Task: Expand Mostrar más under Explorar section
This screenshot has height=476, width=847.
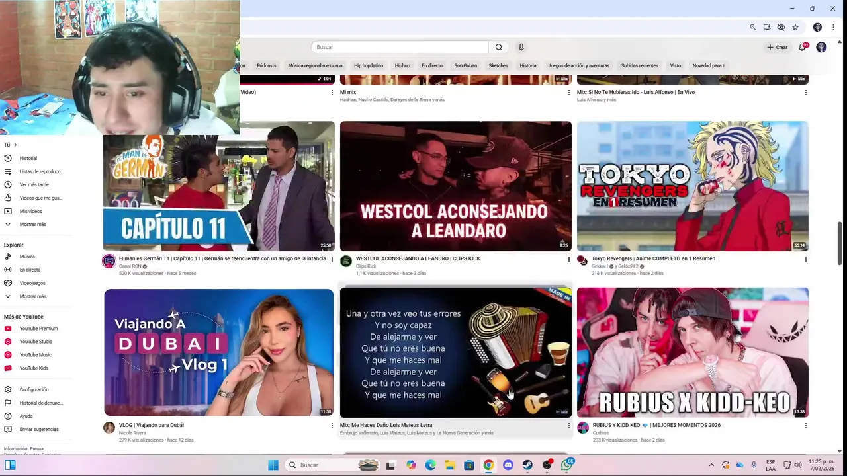Action: pyautogui.click(x=32, y=296)
